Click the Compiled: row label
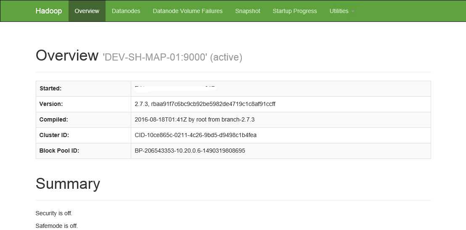Image resolution: width=466 pixels, height=230 pixels. pyautogui.click(x=53, y=119)
